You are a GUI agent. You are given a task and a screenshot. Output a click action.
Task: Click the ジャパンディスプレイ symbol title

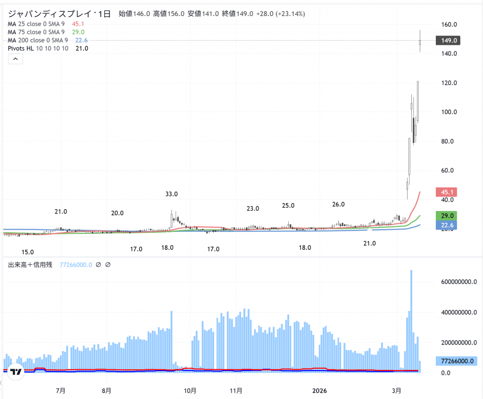click(x=56, y=14)
